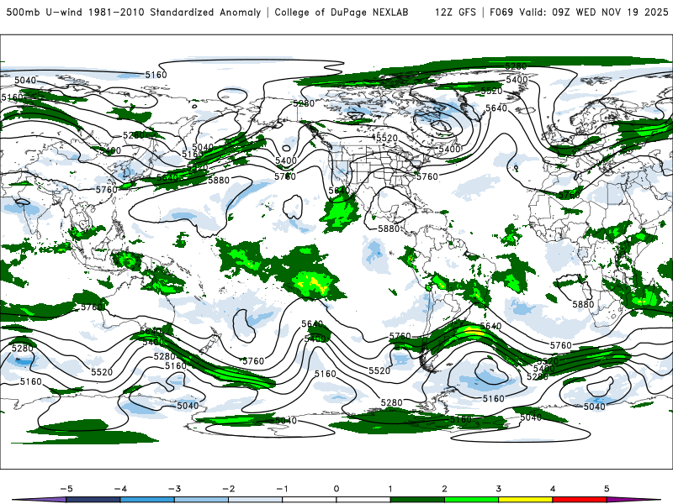Click the light blue segment between -3 and -2
Viewport: 673px width, 504px height.
[201, 500]
